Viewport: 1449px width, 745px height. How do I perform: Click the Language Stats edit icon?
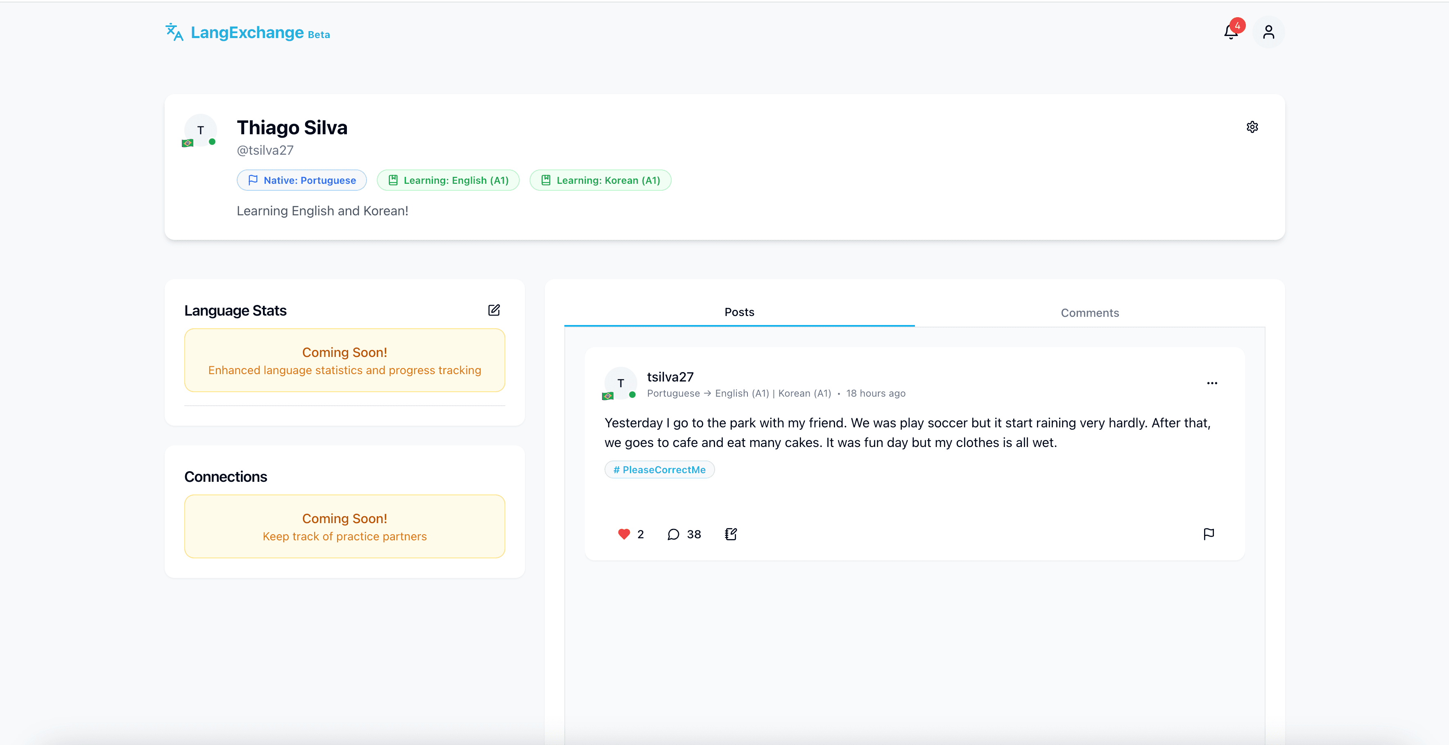[x=494, y=310]
